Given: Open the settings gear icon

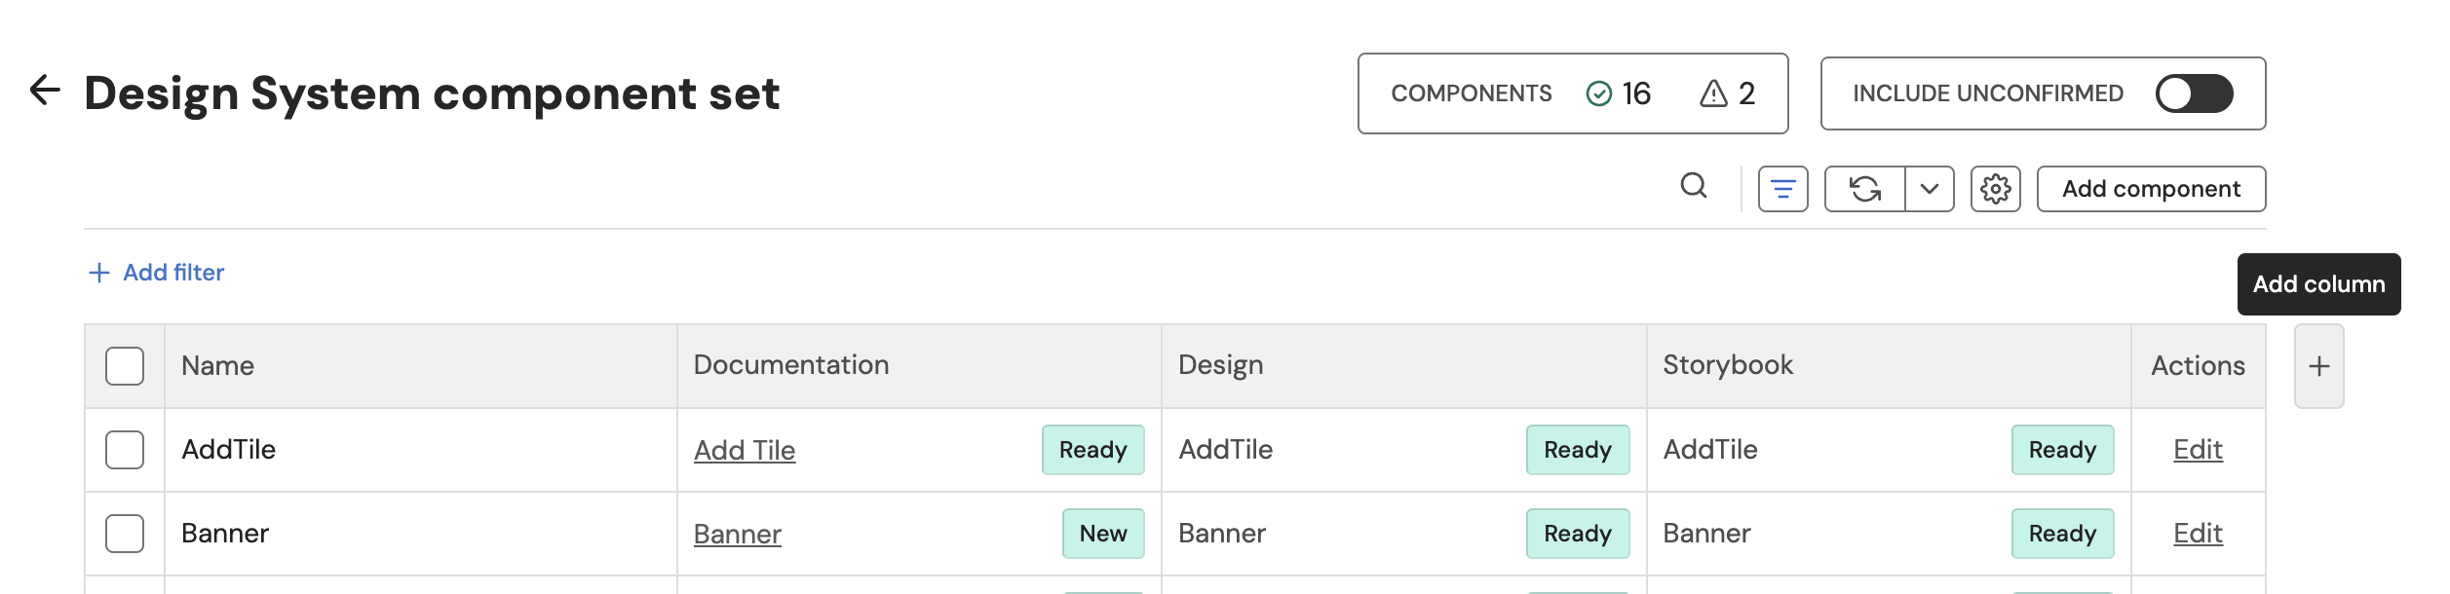Looking at the screenshot, I should click(1995, 189).
